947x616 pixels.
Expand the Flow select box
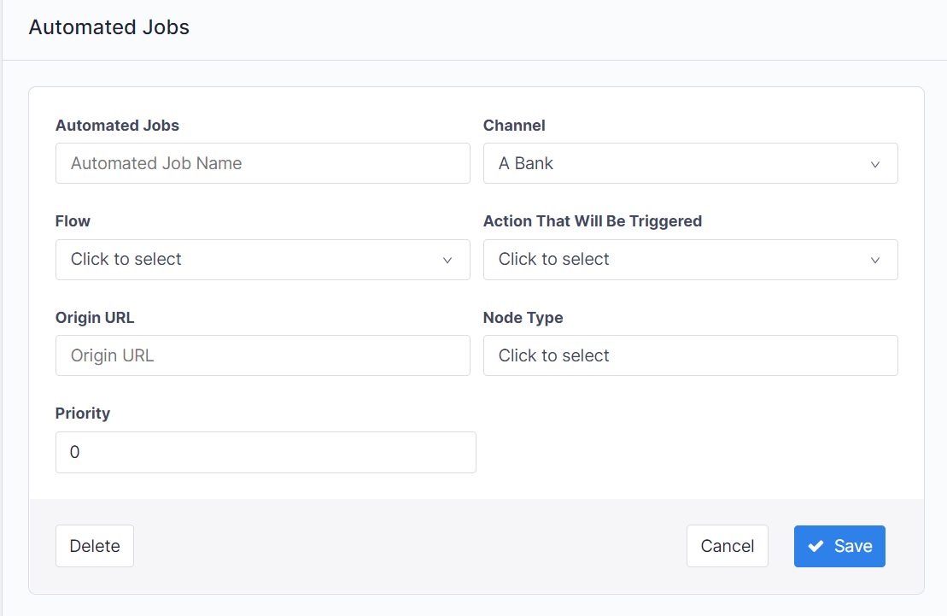tap(262, 260)
